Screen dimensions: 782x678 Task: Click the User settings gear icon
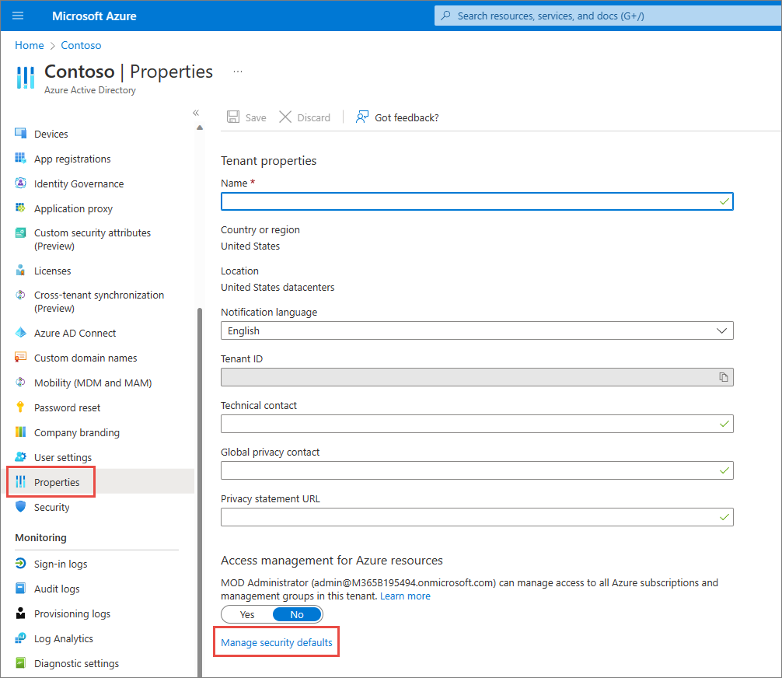tap(20, 456)
